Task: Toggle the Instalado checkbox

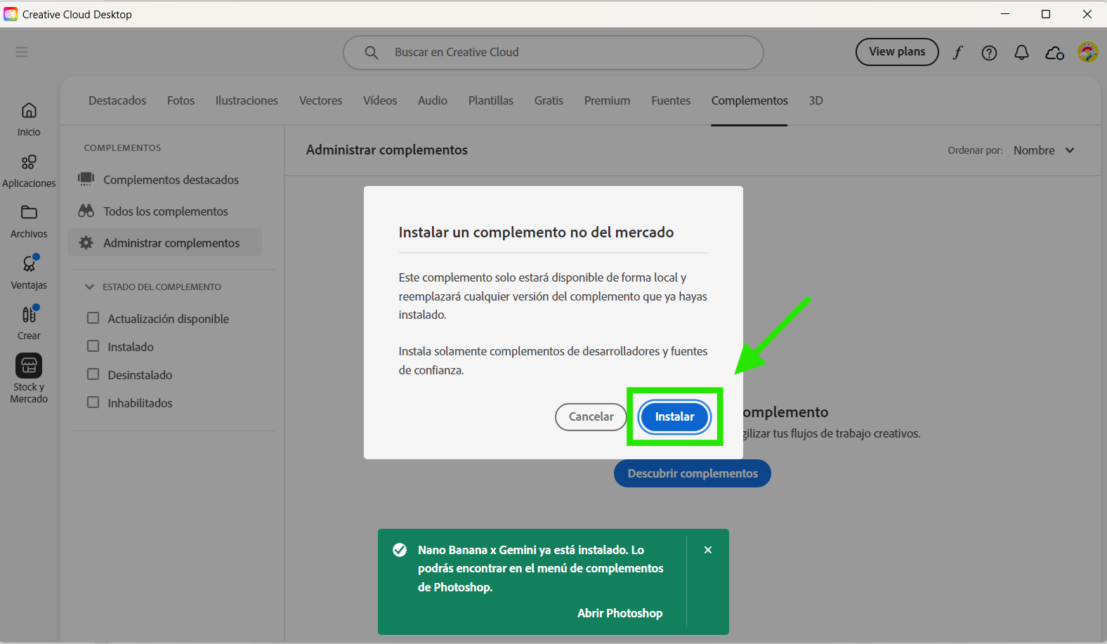Action: (x=93, y=346)
